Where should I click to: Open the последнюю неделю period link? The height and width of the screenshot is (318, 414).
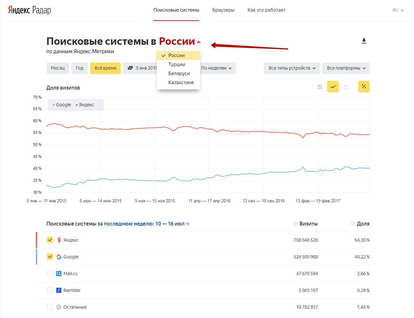point(146,224)
